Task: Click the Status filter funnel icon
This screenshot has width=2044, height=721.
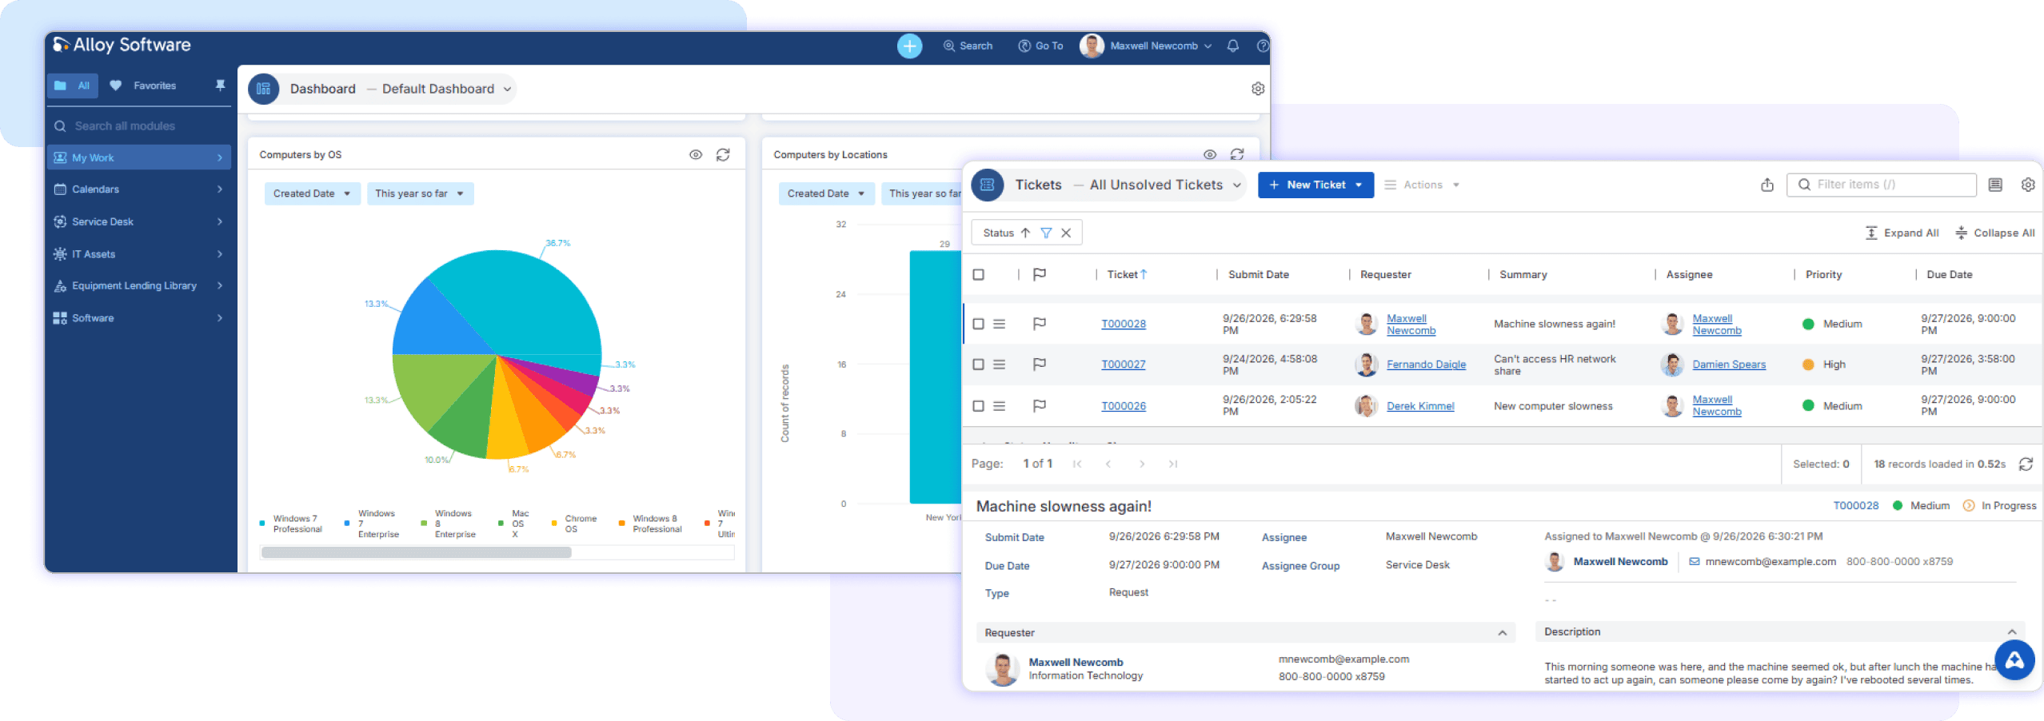Action: click(1046, 233)
